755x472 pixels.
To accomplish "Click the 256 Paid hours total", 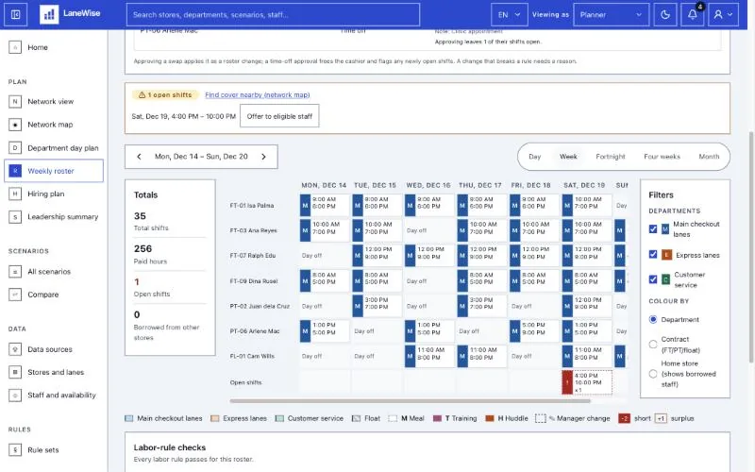I will tap(143, 248).
